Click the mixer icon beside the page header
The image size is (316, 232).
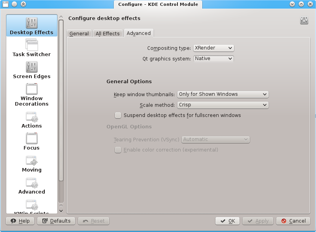(x=304, y=20)
